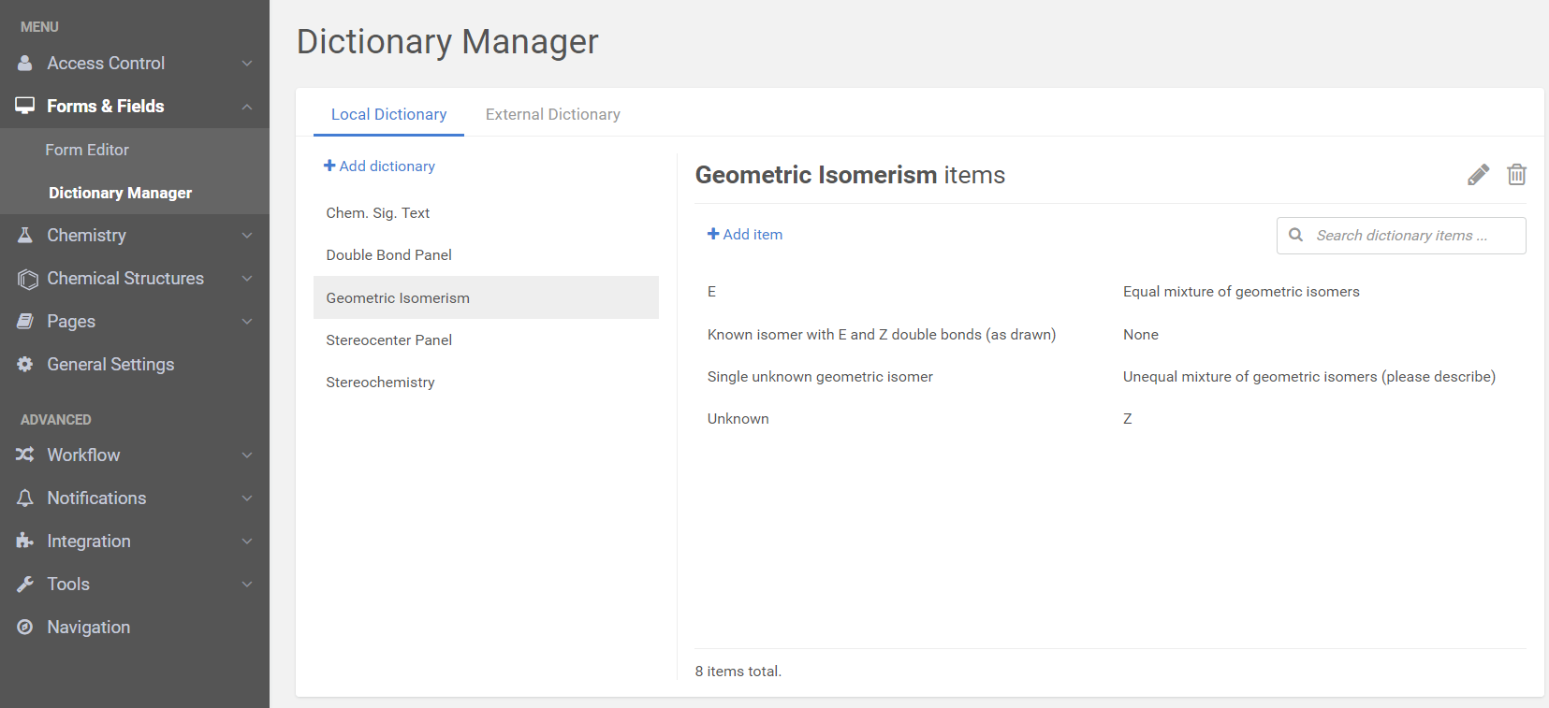1549x708 pixels.
Task: Click the Chemistry flask icon
Action: 25,235
